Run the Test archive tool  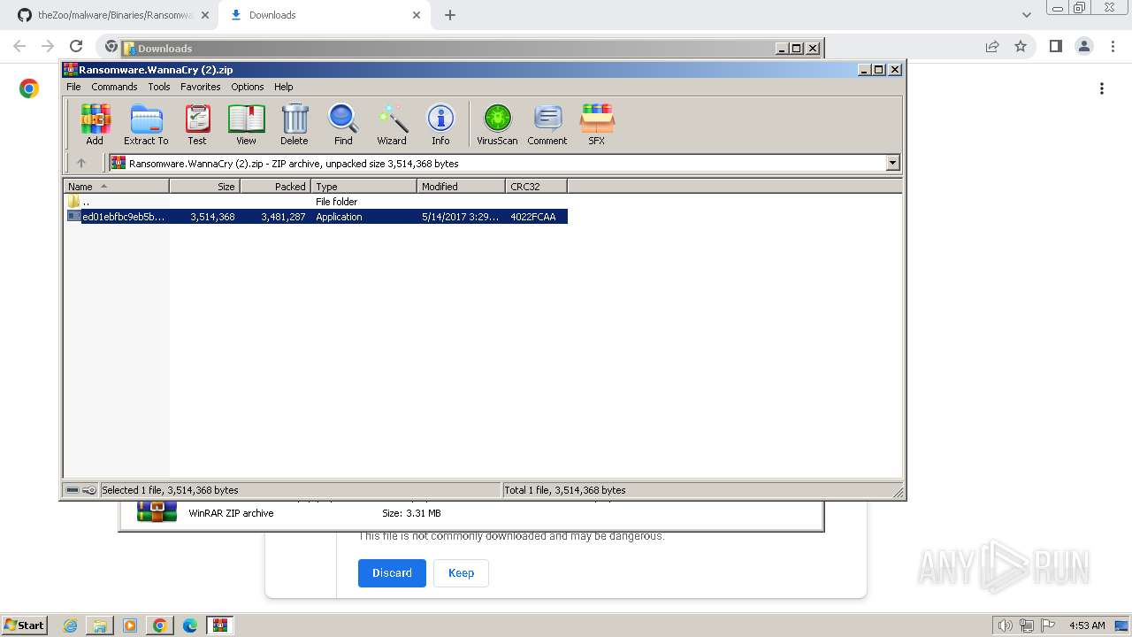197,124
